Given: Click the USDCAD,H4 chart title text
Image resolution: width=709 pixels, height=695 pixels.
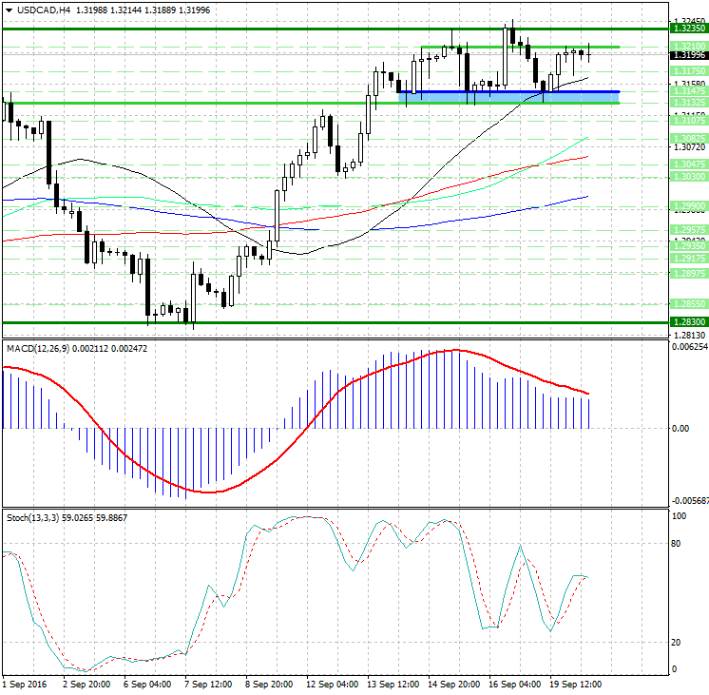Looking at the screenshot, I should click(42, 10).
